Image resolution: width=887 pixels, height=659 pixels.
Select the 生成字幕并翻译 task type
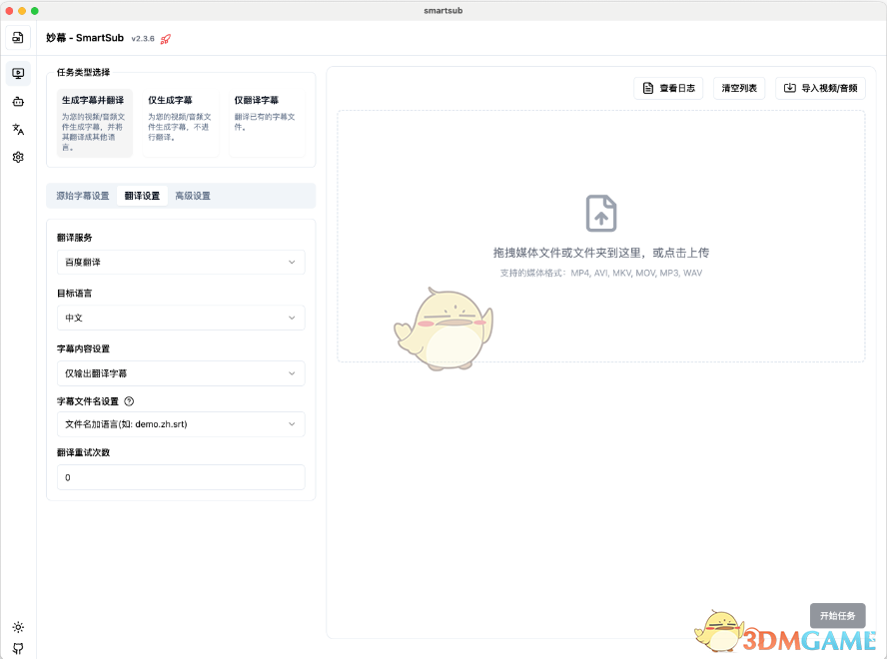pyautogui.click(x=94, y=123)
